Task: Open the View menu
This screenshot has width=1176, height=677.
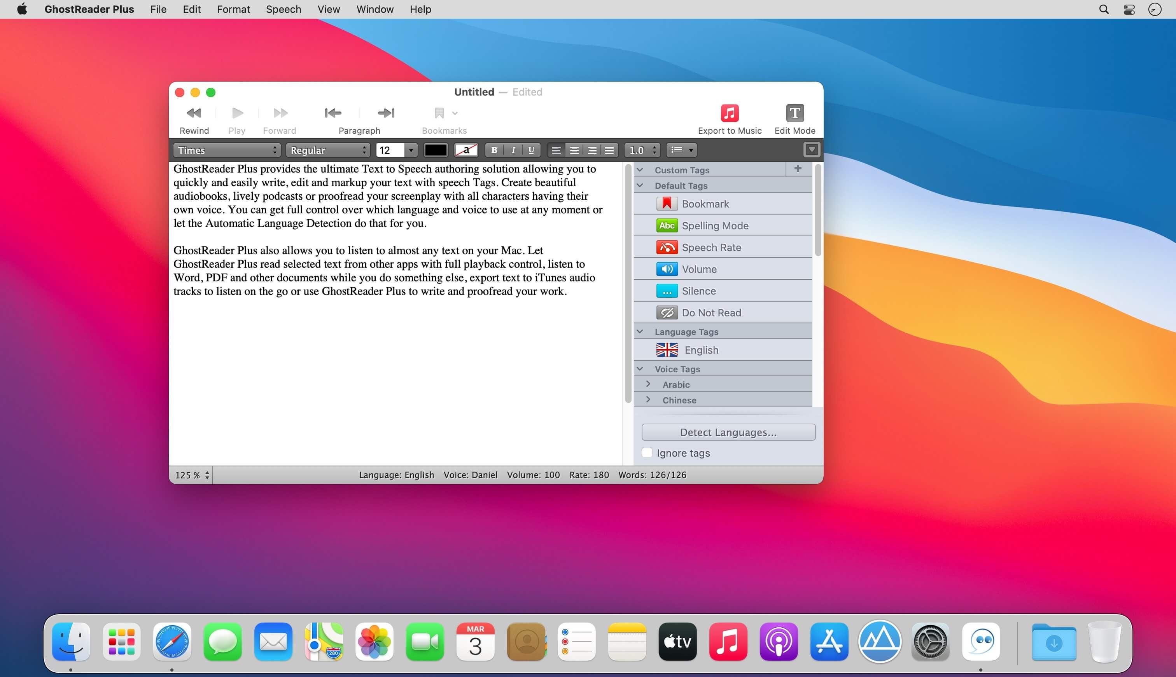Action: click(x=329, y=9)
